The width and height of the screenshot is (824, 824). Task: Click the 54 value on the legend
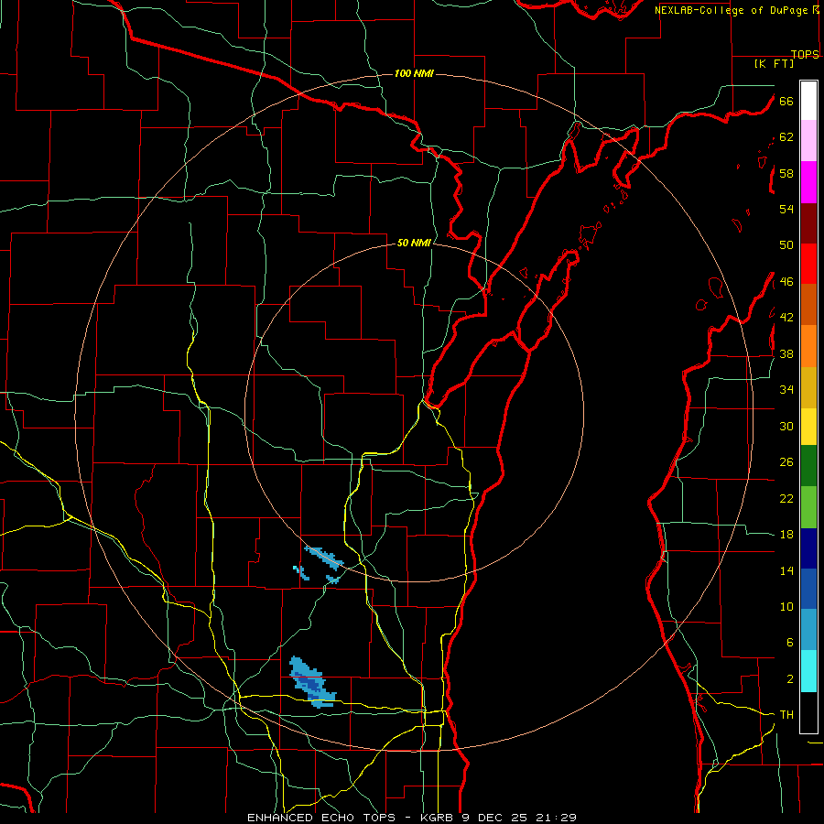click(x=786, y=209)
